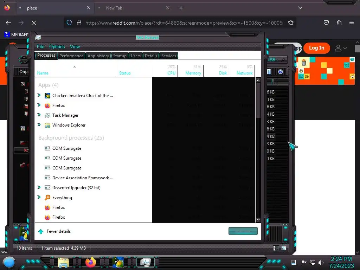The width and height of the screenshot is (360, 270).
Task: Open the list all tabs dropdown chevron
Action: coord(300,8)
